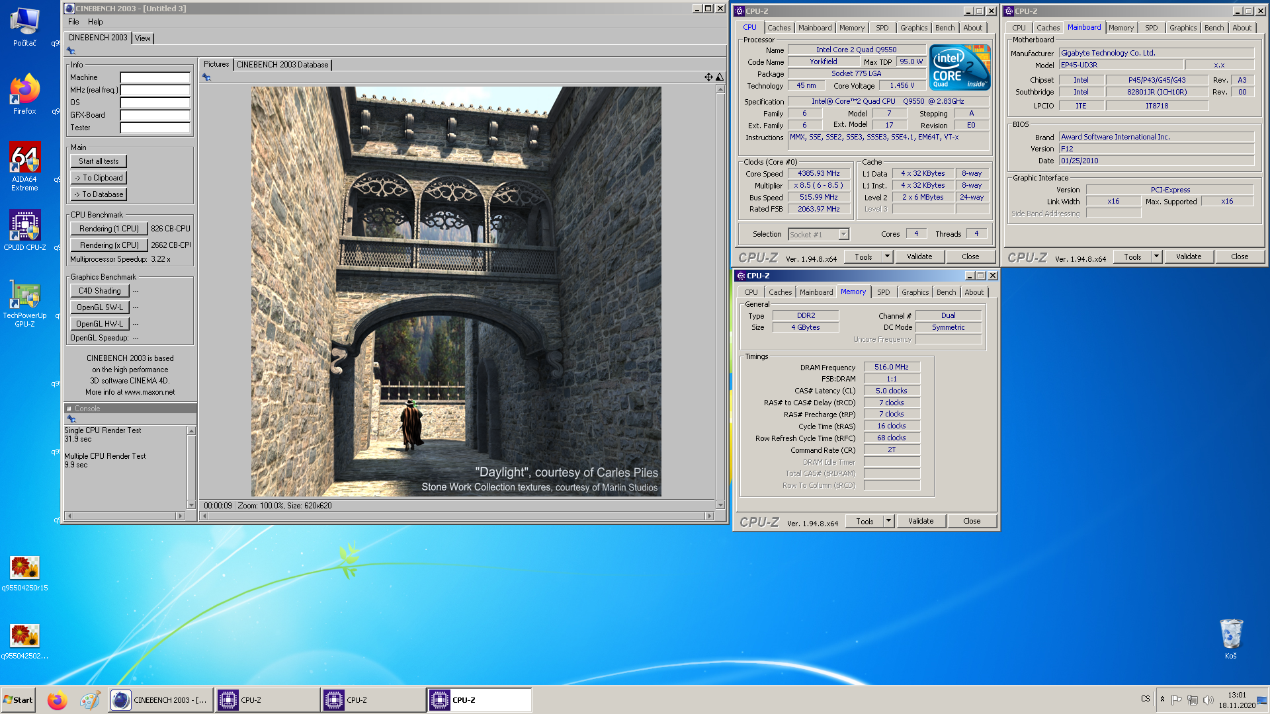Open the File menu in CINEBENCH
This screenshot has height=714, width=1270.
[x=73, y=22]
